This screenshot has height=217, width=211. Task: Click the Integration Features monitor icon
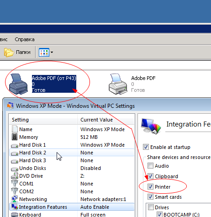click(x=151, y=126)
